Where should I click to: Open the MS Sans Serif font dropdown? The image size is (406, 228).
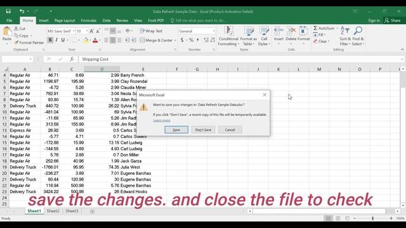point(74,31)
